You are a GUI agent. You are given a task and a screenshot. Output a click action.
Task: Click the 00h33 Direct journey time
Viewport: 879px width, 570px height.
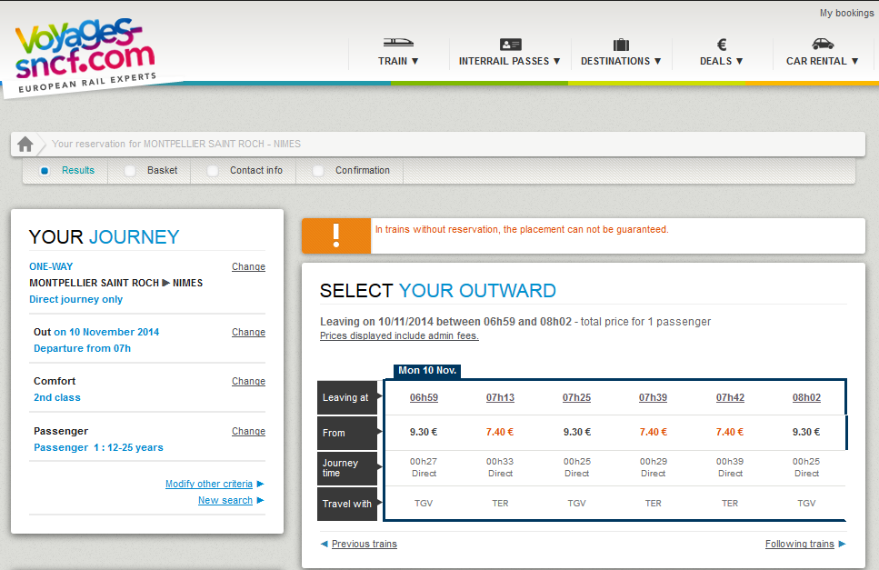[x=500, y=467]
